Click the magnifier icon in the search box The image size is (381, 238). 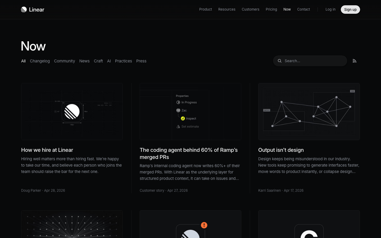point(280,61)
